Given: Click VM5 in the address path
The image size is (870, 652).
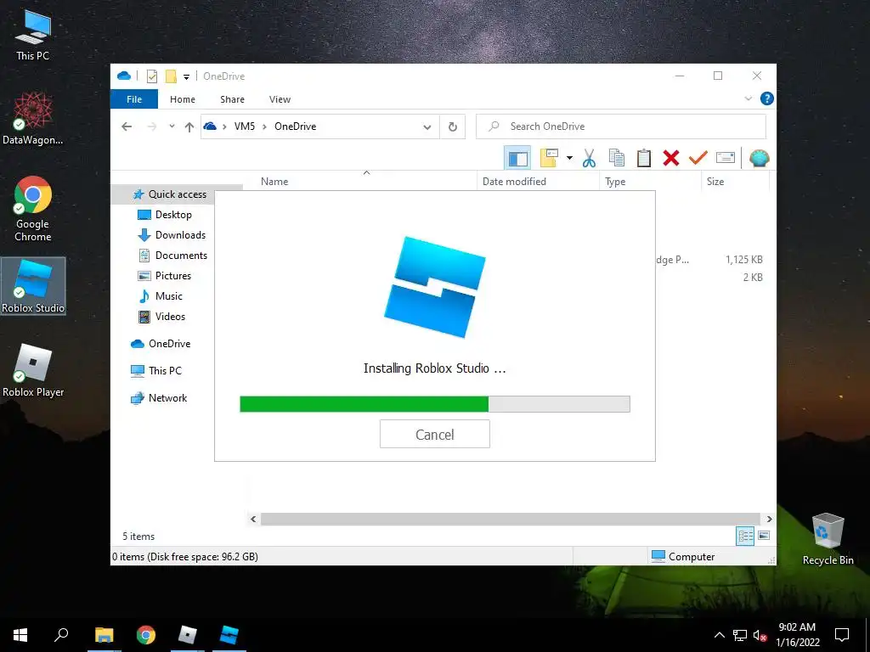Looking at the screenshot, I should tap(244, 126).
